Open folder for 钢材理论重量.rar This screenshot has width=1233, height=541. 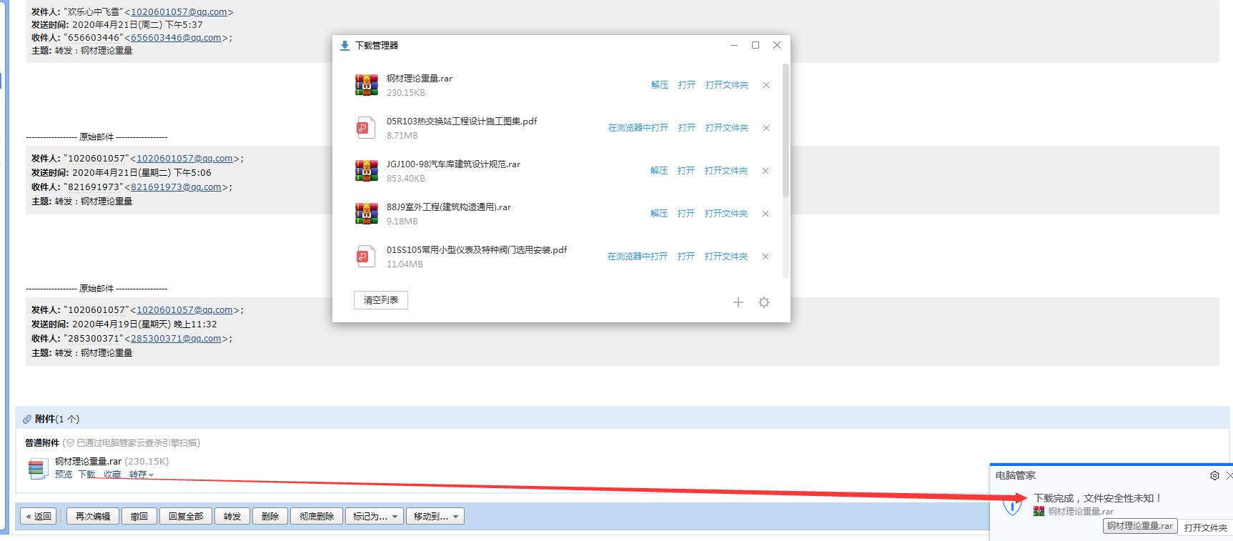pyautogui.click(x=727, y=85)
